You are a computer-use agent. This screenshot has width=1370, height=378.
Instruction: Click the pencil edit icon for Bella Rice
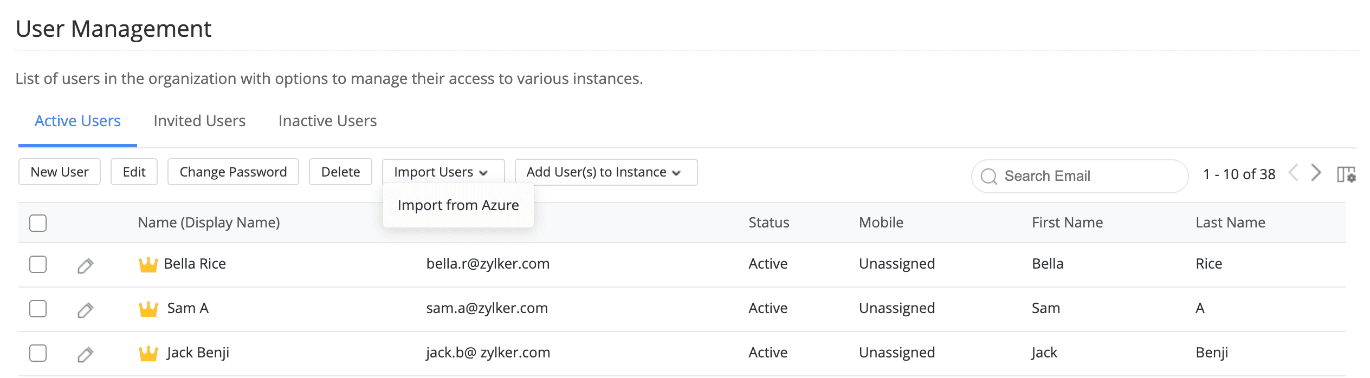[x=85, y=265]
